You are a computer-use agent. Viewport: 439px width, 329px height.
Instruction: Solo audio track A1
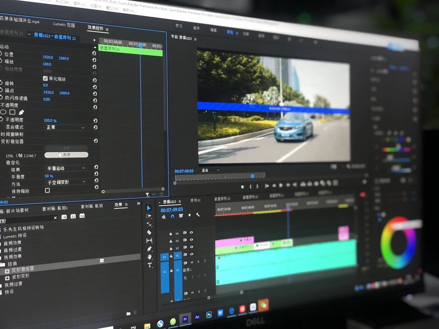pyautogui.click(x=198, y=262)
